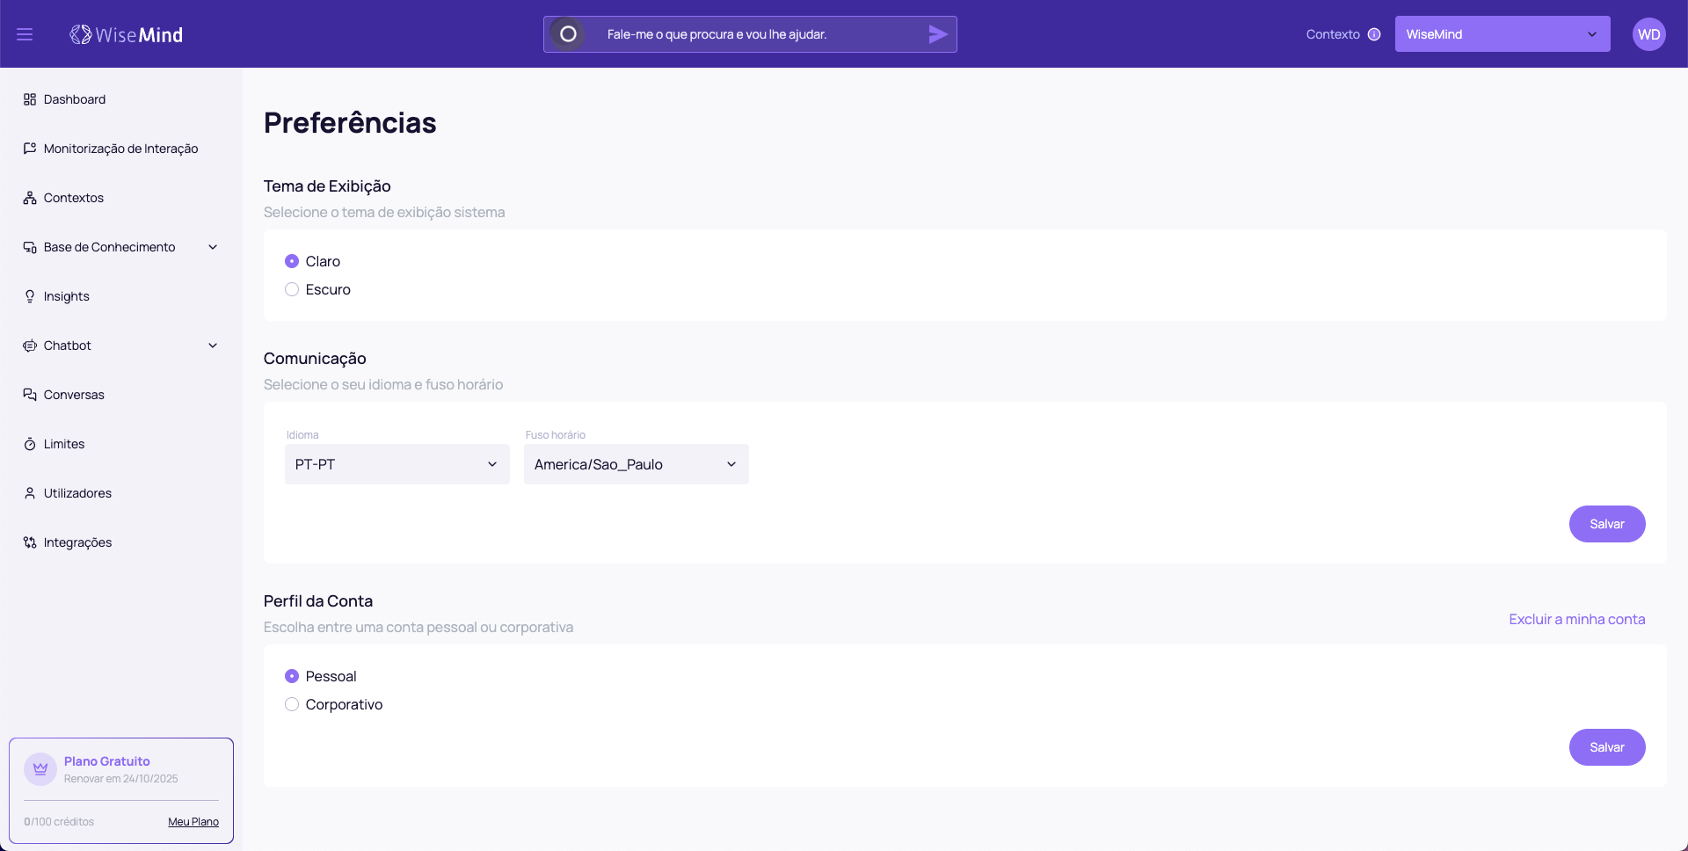1688x851 pixels.
Task: Open Monitorização de Interação in sidebar
Action: [120, 149]
